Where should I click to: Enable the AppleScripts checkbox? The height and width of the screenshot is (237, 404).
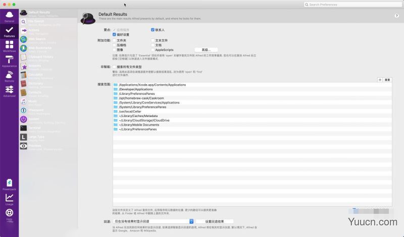click(153, 49)
